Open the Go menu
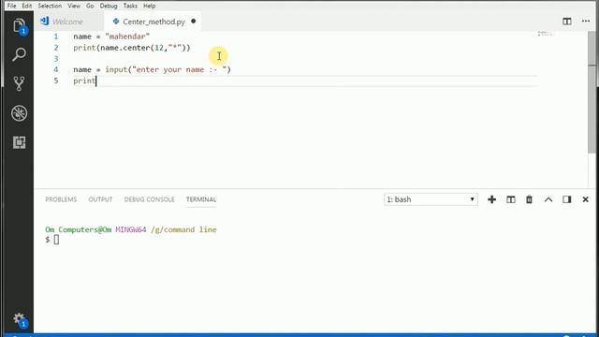Screen dimensions: 599x337 pos(90,6)
